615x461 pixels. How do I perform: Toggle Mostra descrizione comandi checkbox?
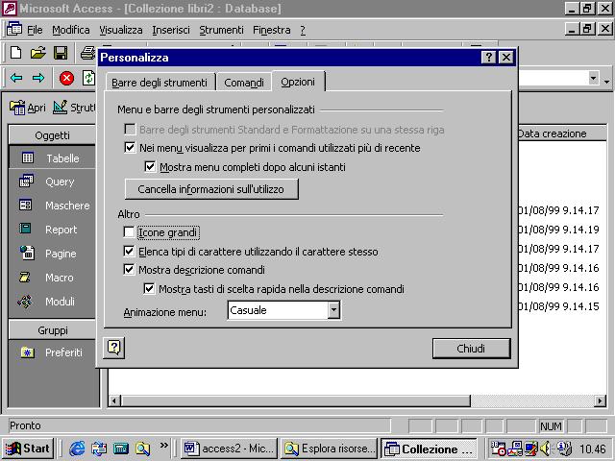[x=129, y=270]
